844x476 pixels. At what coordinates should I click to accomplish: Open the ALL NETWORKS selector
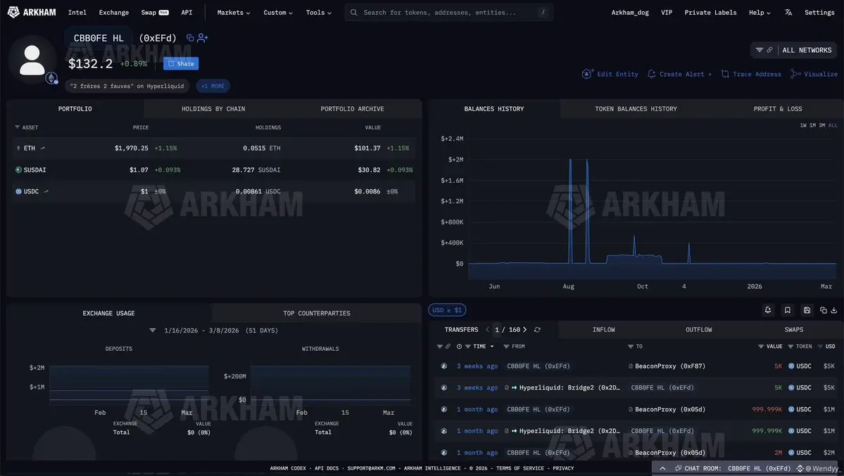(x=807, y=50)
